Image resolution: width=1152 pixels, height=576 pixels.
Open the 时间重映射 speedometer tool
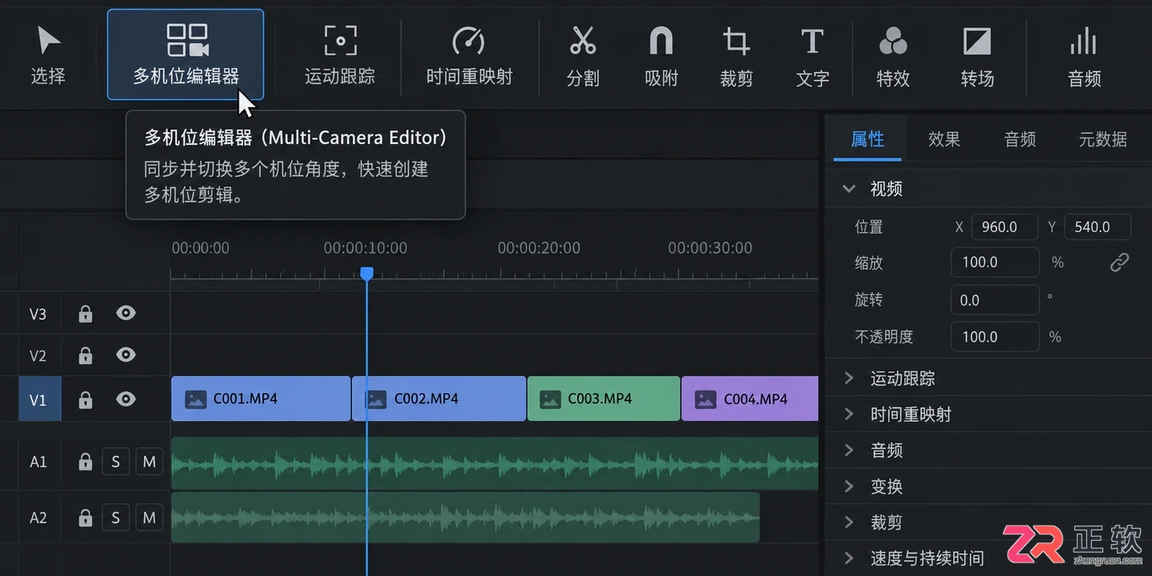[470, 54]
